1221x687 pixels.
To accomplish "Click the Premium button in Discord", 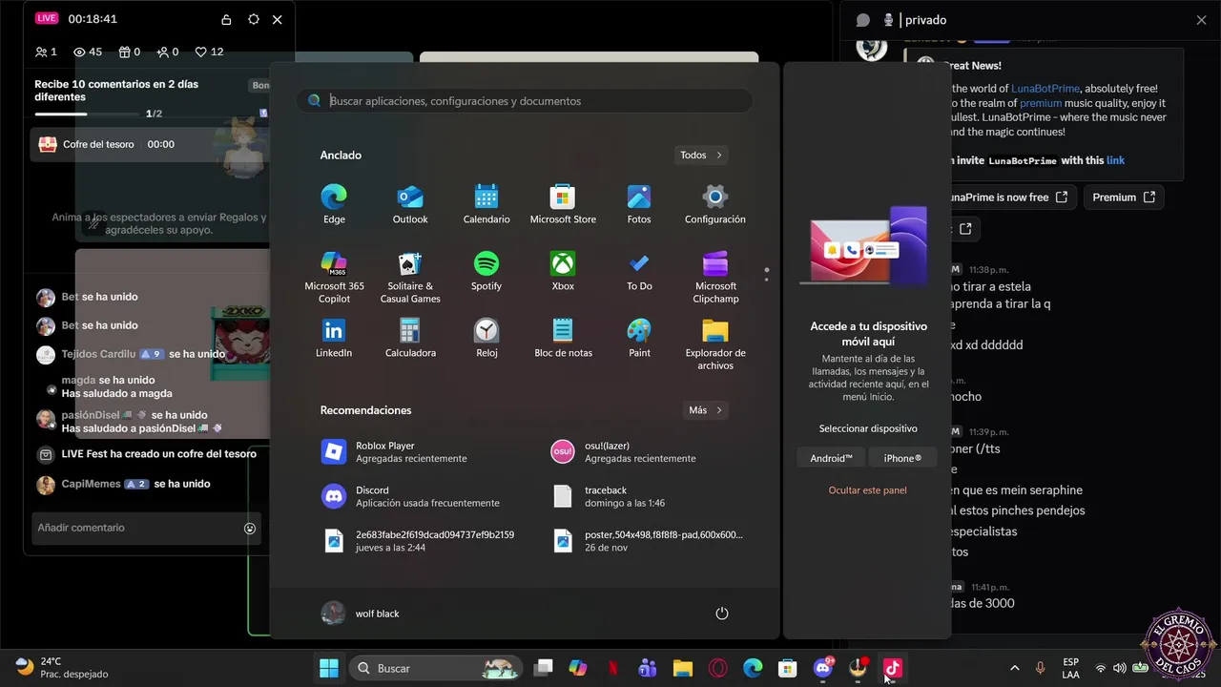I will pos(1123,198).
